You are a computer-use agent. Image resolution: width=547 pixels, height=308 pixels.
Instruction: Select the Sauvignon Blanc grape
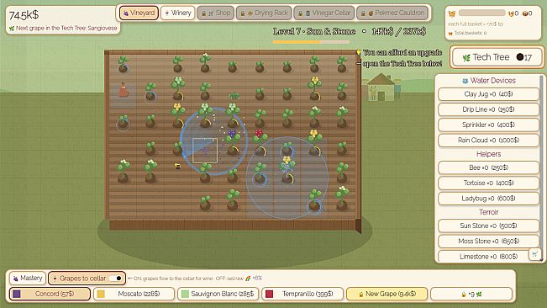(x=218, y=294)
